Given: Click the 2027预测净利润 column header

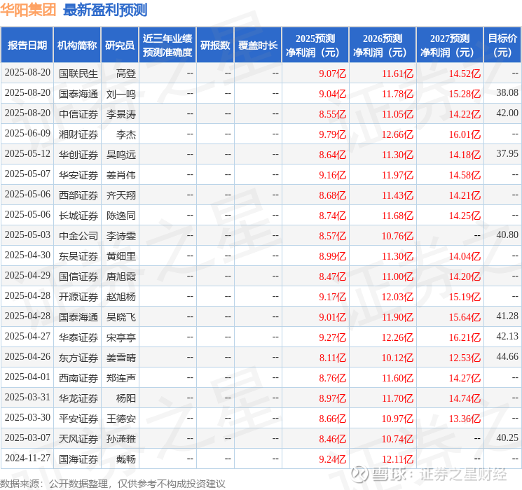Looking at the screenshot, I should point(450,45).
